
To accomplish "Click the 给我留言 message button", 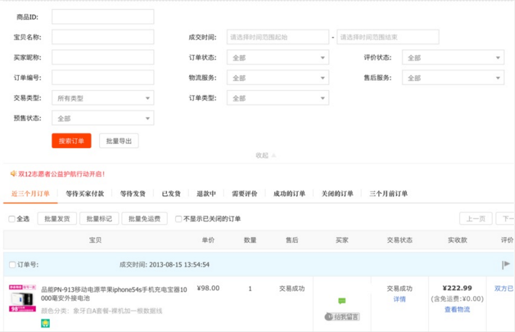I will [x=342, y=317].
